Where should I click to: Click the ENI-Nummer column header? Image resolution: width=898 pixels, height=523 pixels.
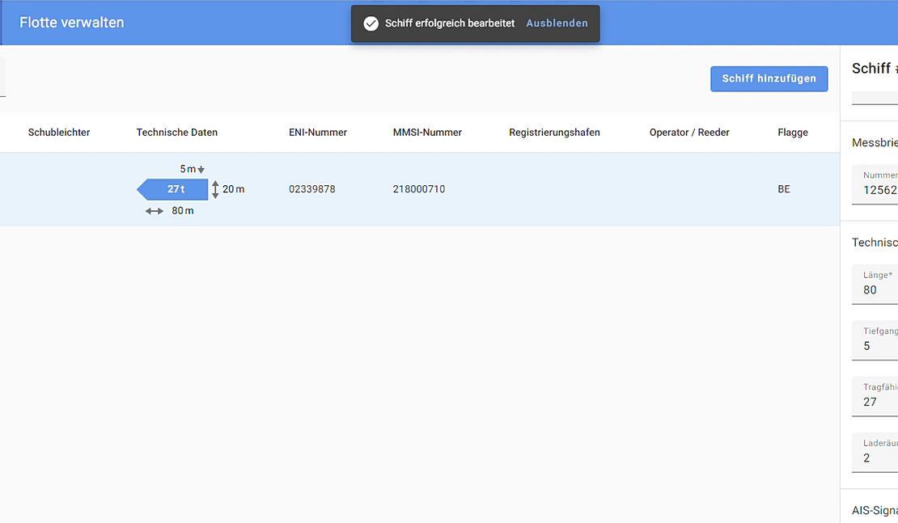pyautogui.click(x=318, y=133)
